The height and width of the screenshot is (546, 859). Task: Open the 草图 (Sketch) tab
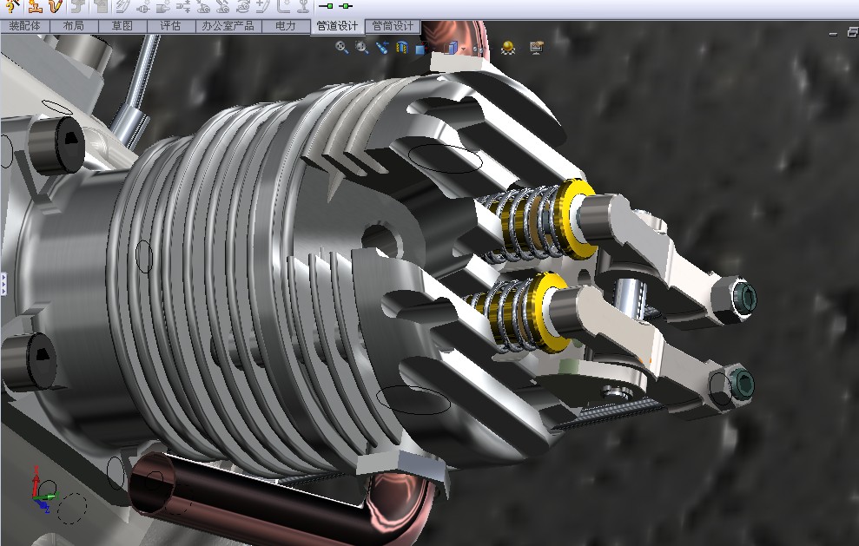122,26
